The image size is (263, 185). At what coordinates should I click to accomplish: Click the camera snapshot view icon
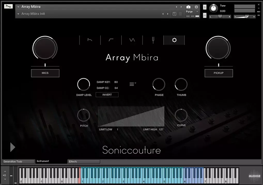188,7
